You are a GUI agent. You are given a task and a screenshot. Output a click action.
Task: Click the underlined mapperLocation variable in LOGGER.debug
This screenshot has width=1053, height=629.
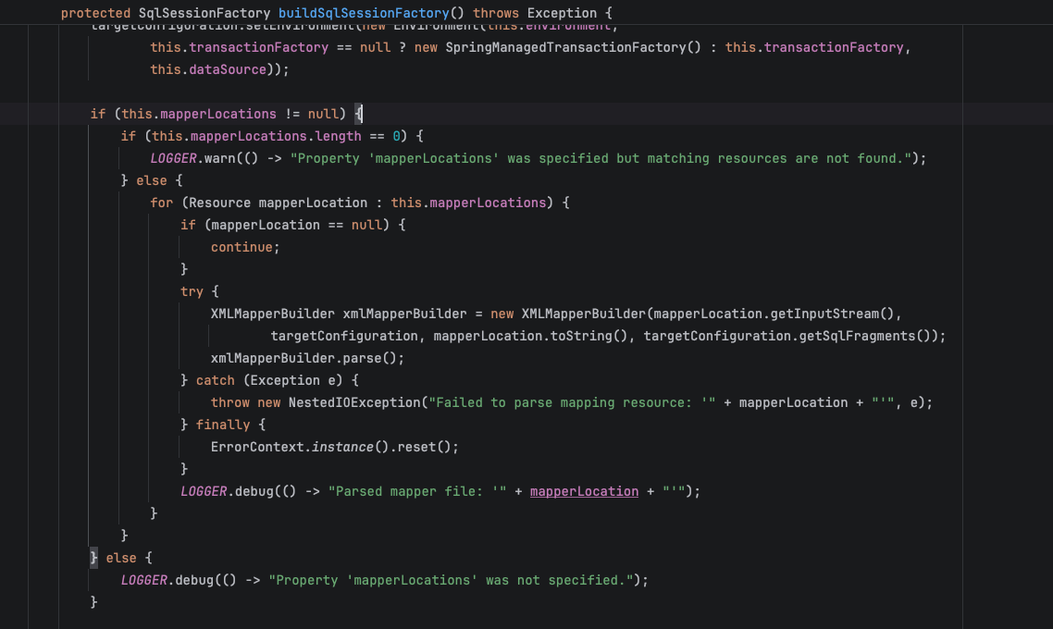pyautogui.click(x=584, y=491)
